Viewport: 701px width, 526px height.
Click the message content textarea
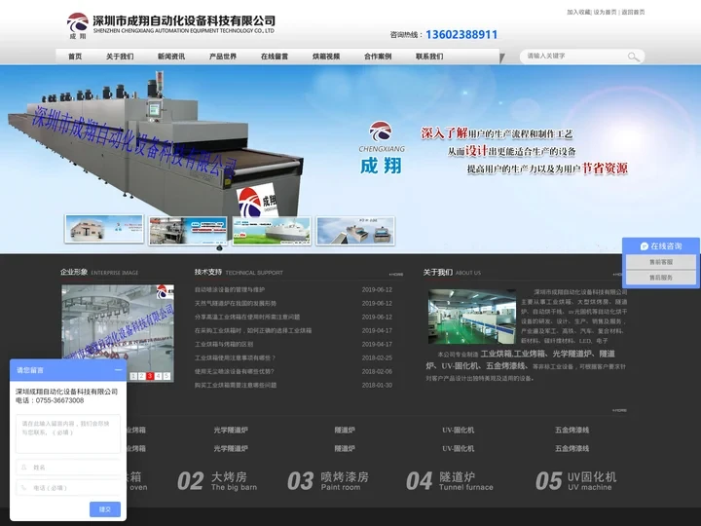(x=68, y=433)
